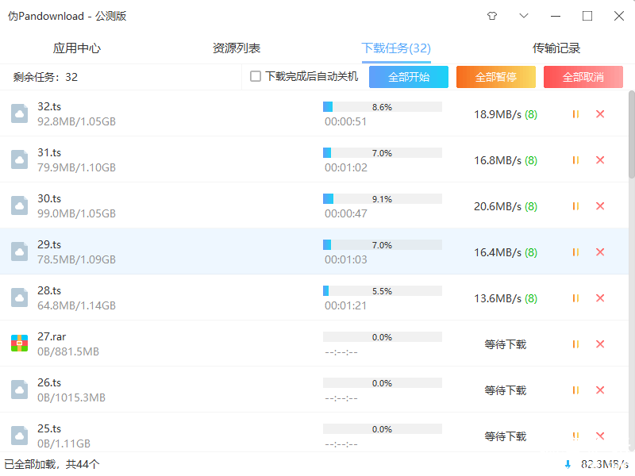The width and height of the screenshot is (635, 476).
Task: Click the 26.ts file icon
Action: click(x=19, y=390)
